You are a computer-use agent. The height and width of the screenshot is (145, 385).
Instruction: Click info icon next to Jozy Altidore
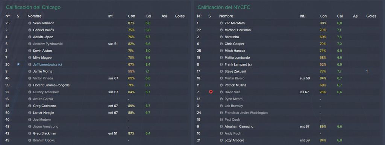[221, 141]
